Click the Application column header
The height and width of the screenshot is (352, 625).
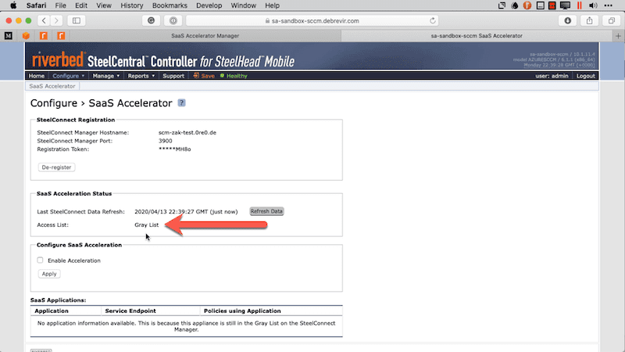pyautogui.click(x=52, y=311)
